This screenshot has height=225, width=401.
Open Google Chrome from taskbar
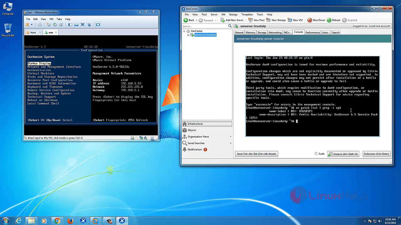click(57, 221)
